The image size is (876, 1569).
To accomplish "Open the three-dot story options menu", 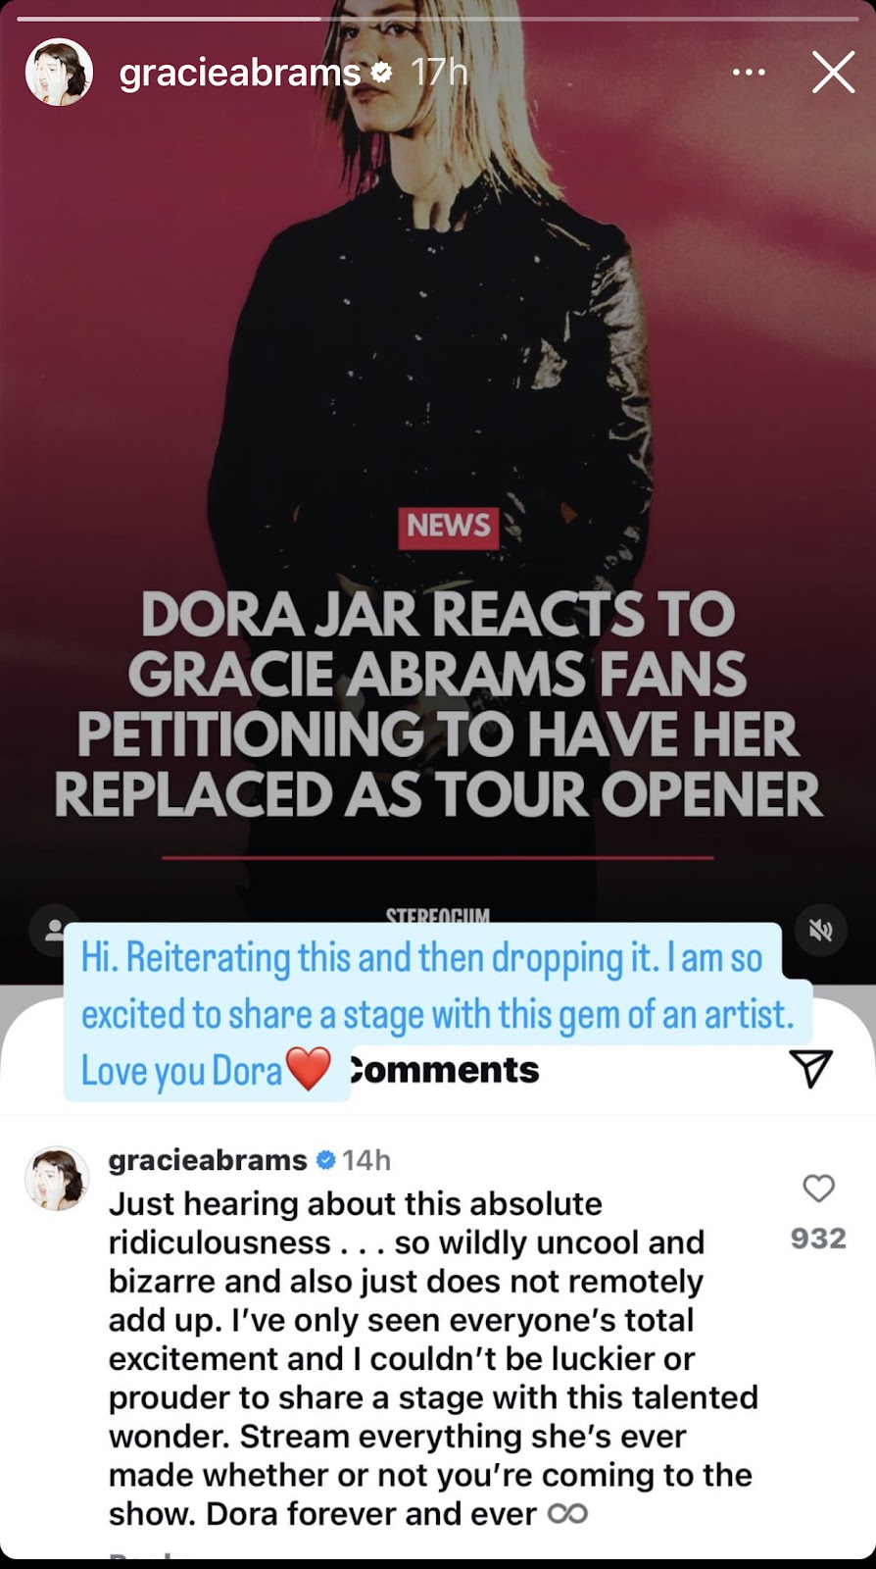I will click(x=749, y=72).
